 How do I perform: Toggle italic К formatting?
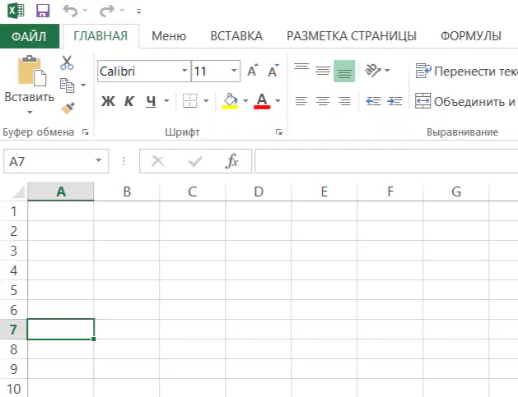click(129, 101)
